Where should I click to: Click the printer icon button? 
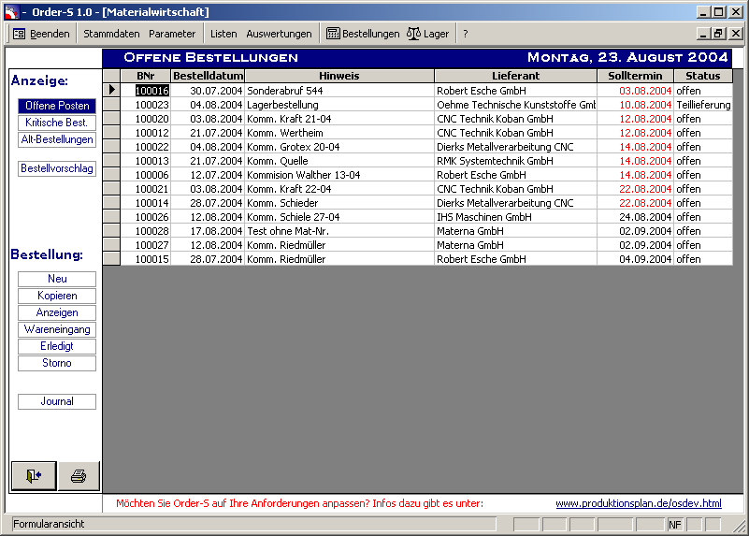[79, 475]
